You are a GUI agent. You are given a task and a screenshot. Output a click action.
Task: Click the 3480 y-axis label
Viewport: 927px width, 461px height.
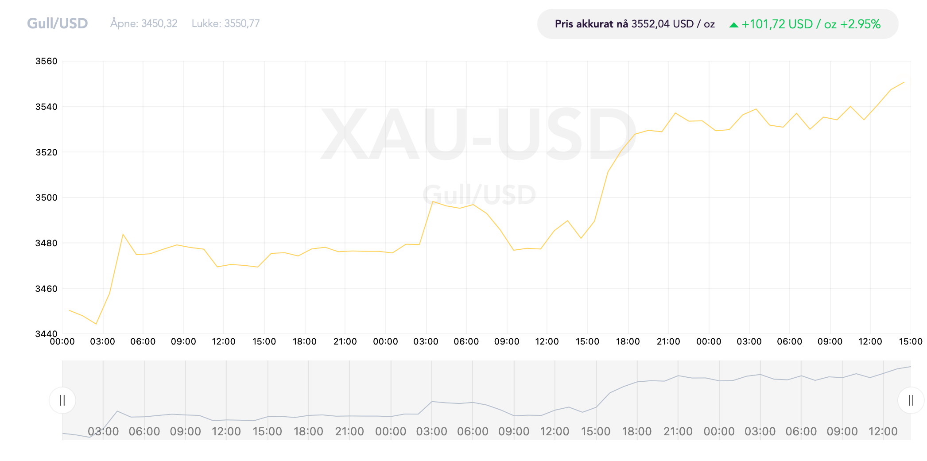coord(47,243)
